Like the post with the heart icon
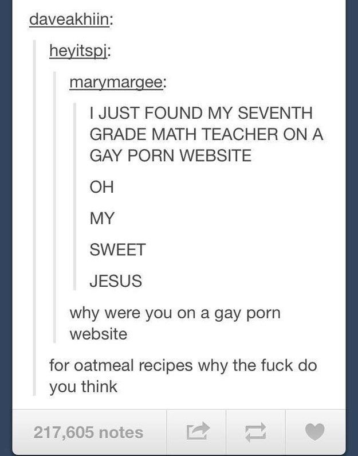Screen dimensions: 358x456 pos(314,431)
